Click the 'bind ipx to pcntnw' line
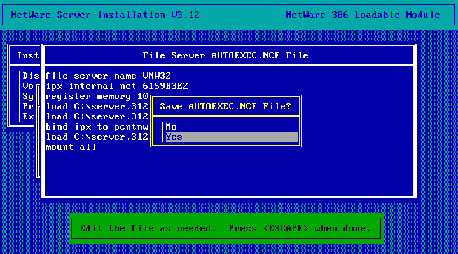The width and height of the screenshot is (458, 254). click(97, 127)
